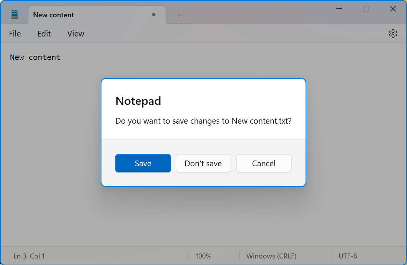The height and width of the screenshot is (265, 407).
Task: Click the unsaved-changes dot on the tab
Action: click(x=154, y=15)
